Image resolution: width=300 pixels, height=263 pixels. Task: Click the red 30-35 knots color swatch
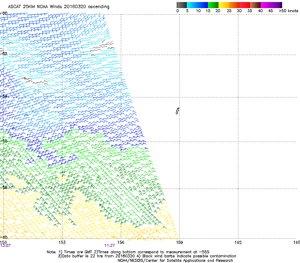(245, 5)
